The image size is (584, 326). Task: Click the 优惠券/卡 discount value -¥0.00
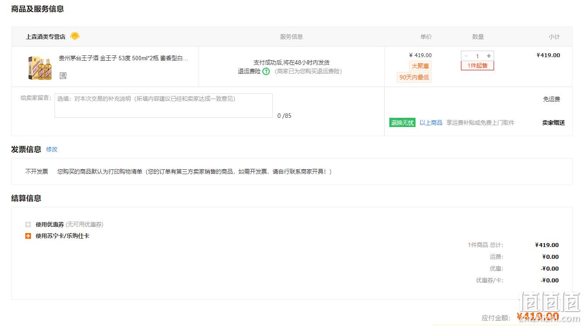coord(550,280)
